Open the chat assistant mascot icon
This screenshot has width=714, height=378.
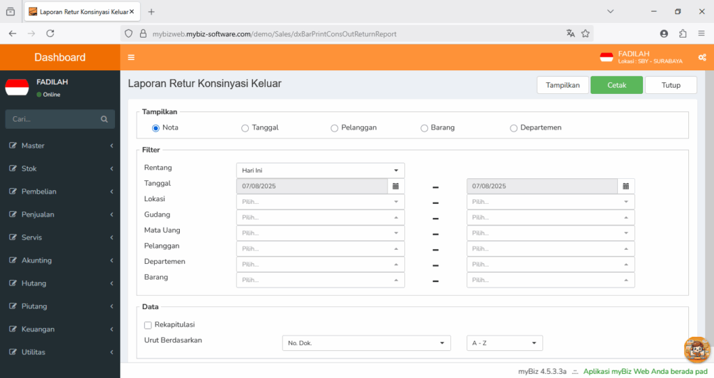click(697, 349)
